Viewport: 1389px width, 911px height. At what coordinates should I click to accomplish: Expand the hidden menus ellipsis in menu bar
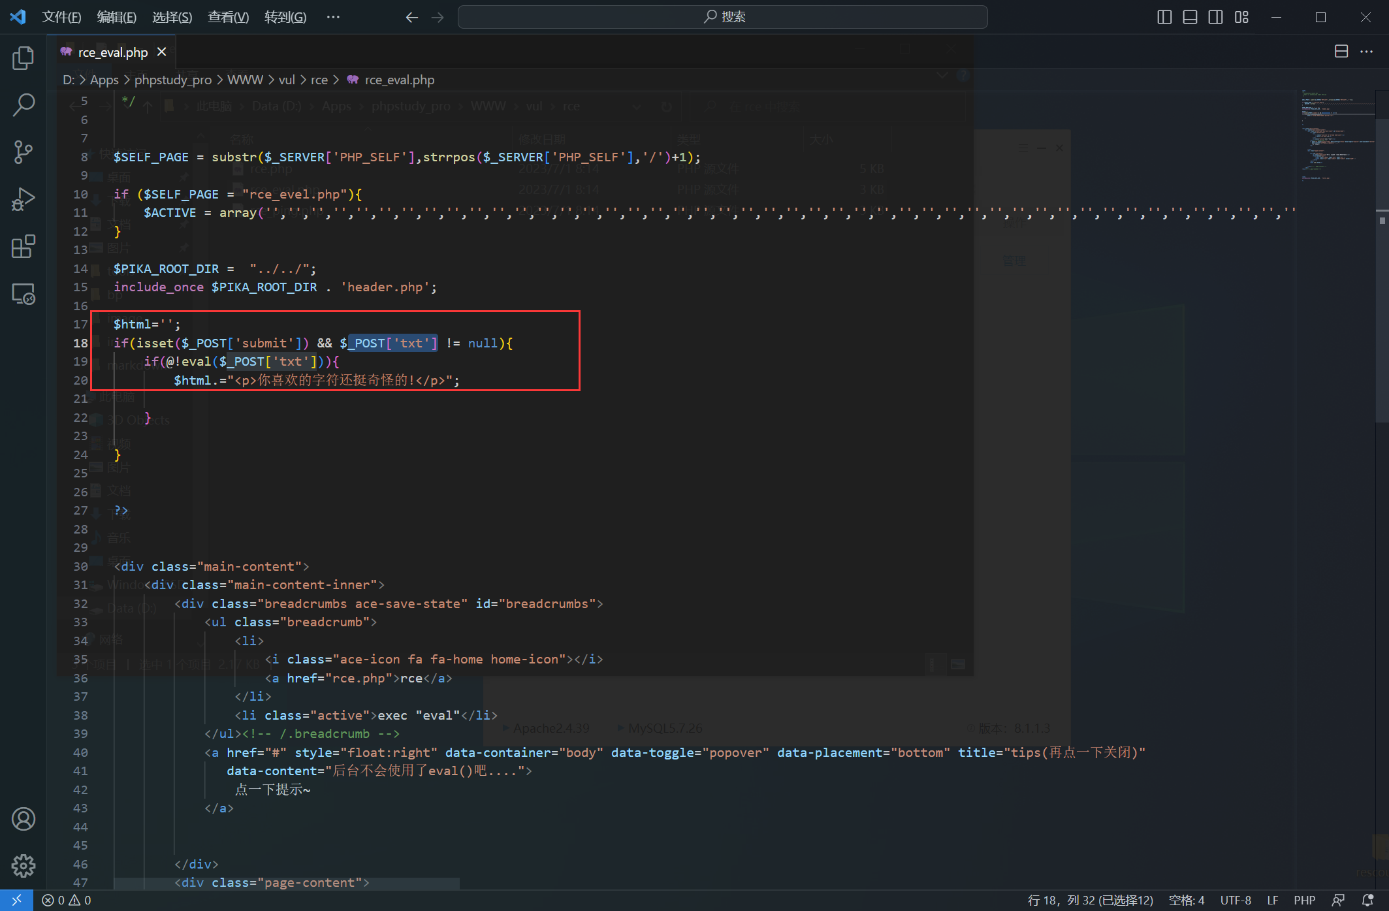coord(333,17)
